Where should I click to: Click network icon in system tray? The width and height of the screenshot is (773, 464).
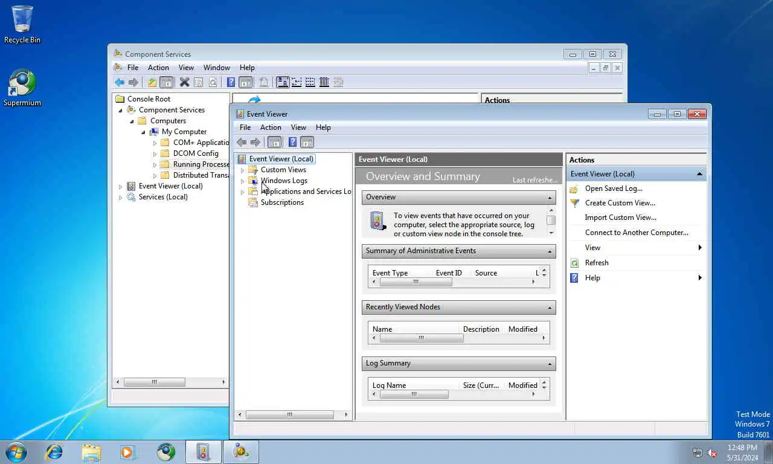click(698, 453)
